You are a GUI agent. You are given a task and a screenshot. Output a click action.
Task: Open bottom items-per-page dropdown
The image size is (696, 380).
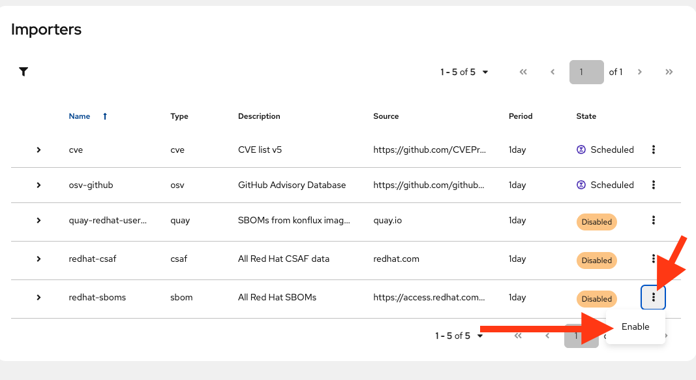(x=459, y=336)
